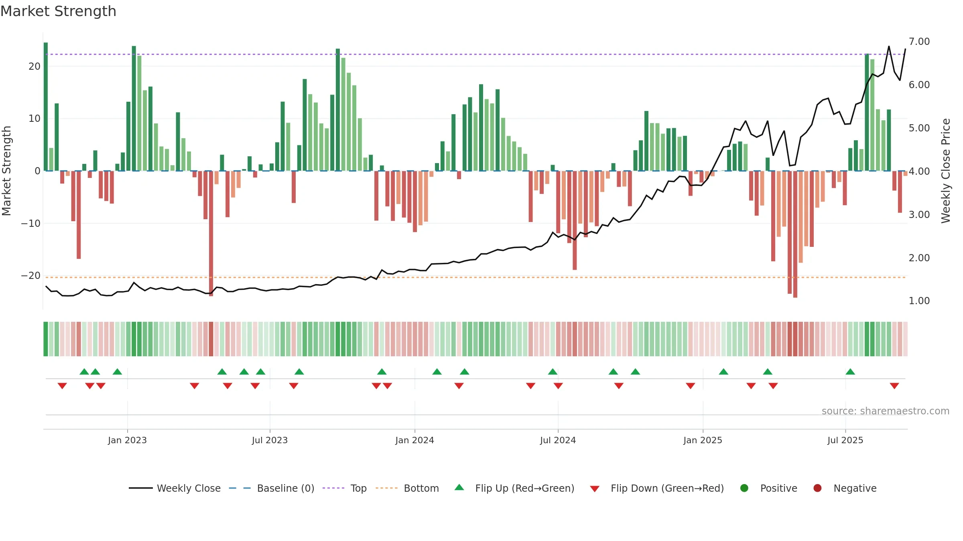Screen dimensions: 963x541
Task: Select the Jan 2024 x-axis label
Action: tap(414, 440)
